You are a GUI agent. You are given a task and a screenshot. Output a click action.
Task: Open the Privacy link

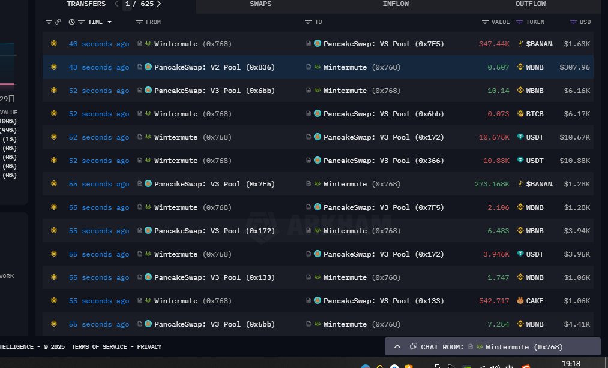click(x=149, y=346)
